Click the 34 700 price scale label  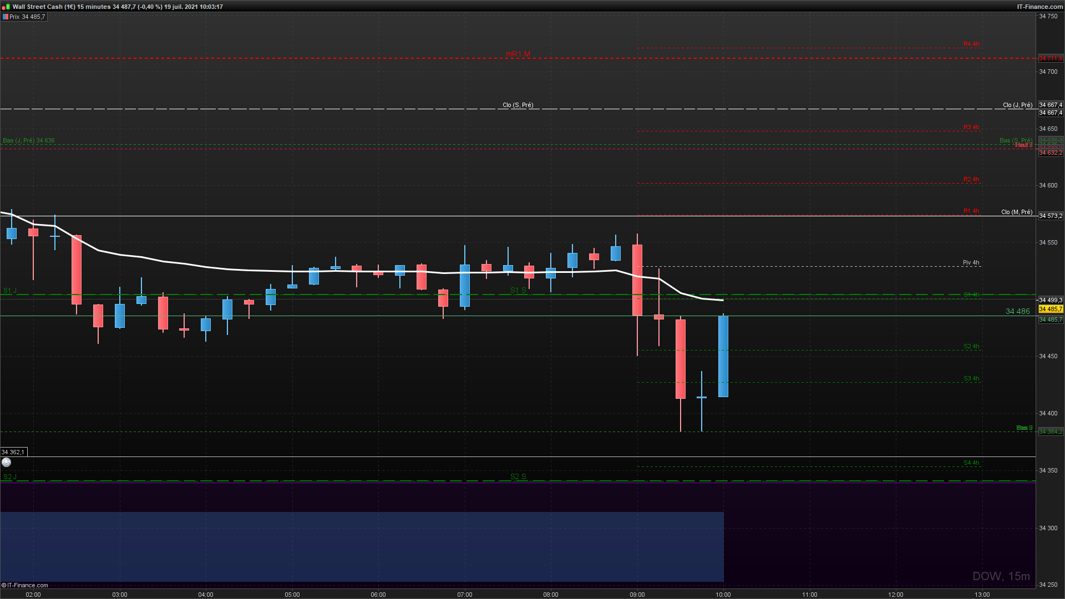pyautogui.click(x=1048, y=72)
